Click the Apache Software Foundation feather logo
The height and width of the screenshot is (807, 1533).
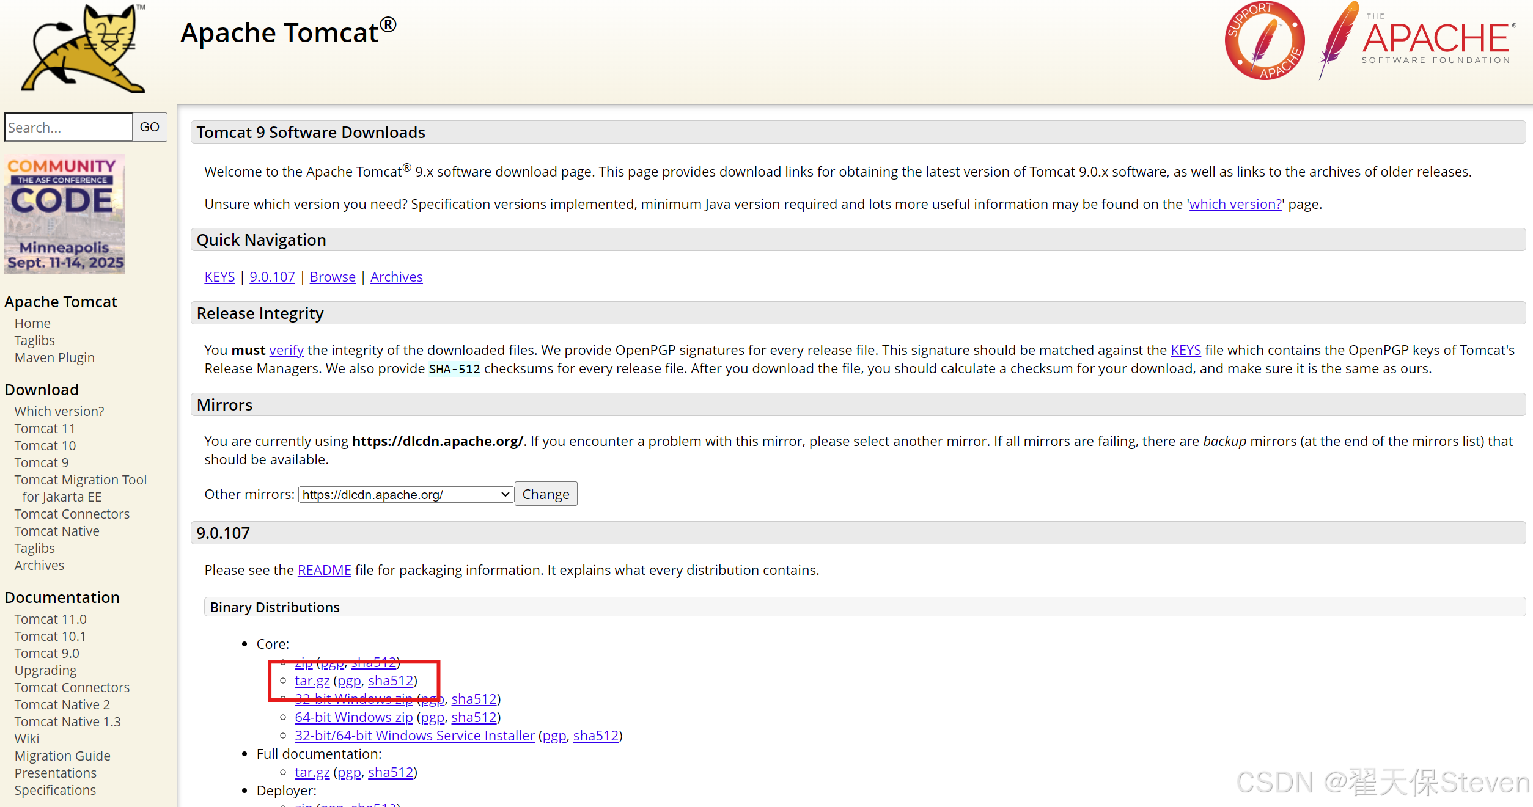click(1417, 40)
